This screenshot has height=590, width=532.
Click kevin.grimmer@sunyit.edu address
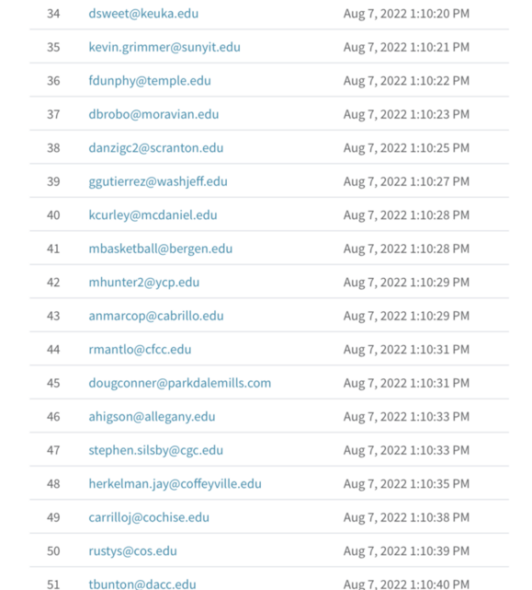pyautogui.click(x=164, y=48)
